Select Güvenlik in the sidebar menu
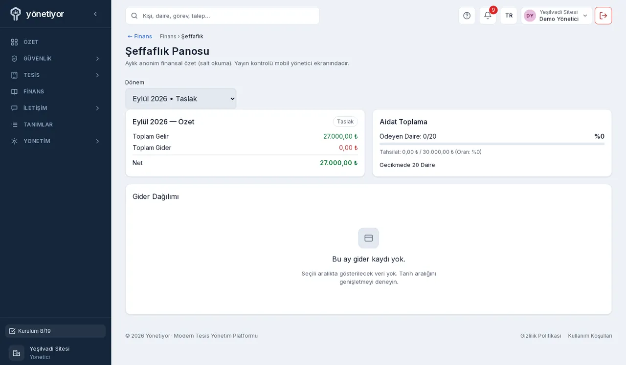Screen dimensions: 626x365 click(55, 59)
